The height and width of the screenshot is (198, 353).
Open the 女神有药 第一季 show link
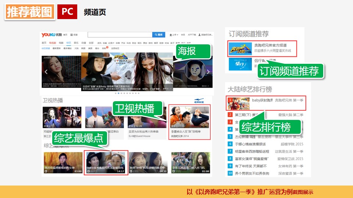(290, 166)
